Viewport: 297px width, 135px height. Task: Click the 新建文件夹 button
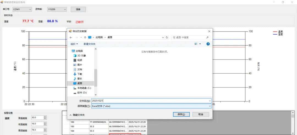click(x=89, y=44)
